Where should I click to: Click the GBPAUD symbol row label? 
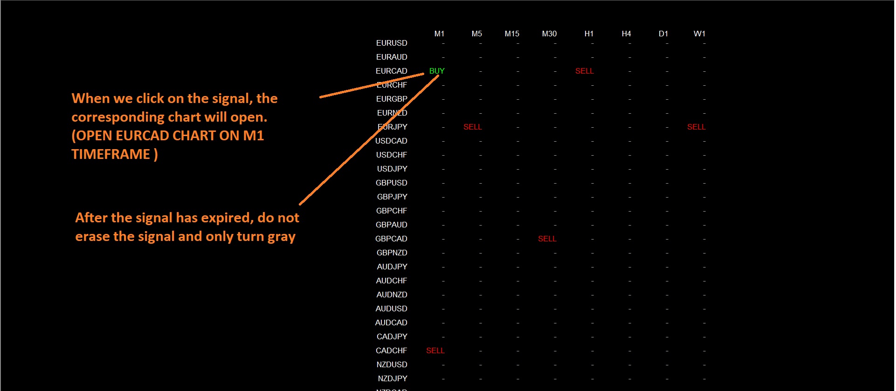click(x=391, y=225)
